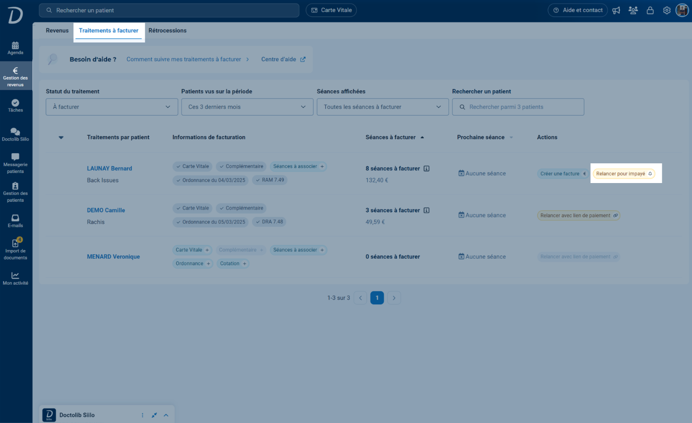Image resolution: width=692 pixels, height=423 pixels.
Task: Click the Rechercher parmi 3 patients field
Action: [x=518, y=107]
